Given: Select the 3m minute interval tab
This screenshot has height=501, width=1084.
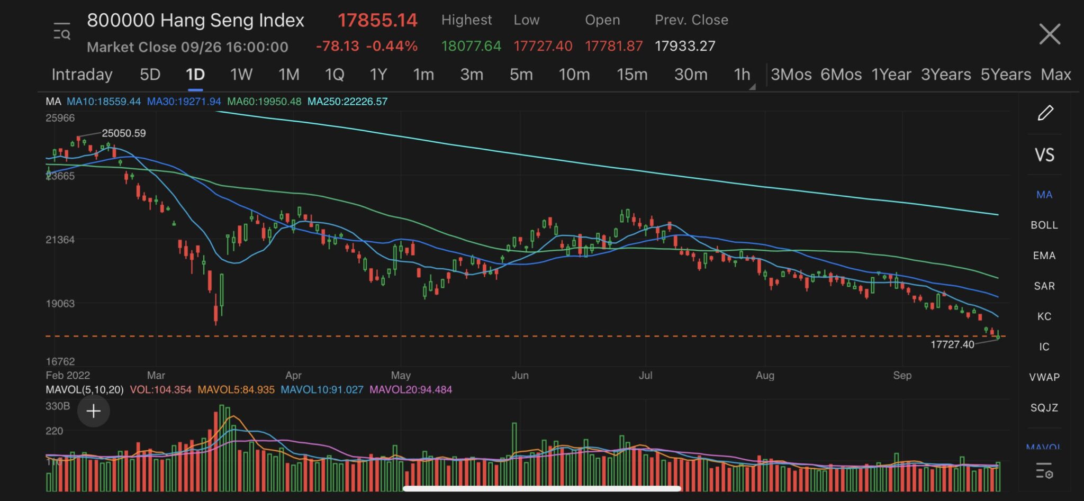Looking at the screenshot, I should coord(472,75).
